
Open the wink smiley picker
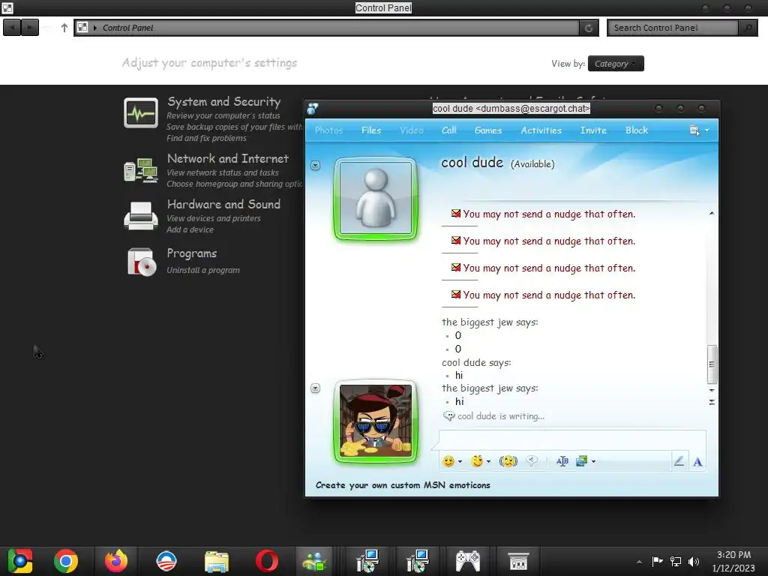476,461
